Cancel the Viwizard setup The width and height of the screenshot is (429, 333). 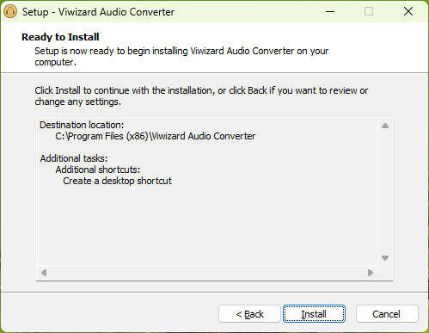click(x=387, y=314)
